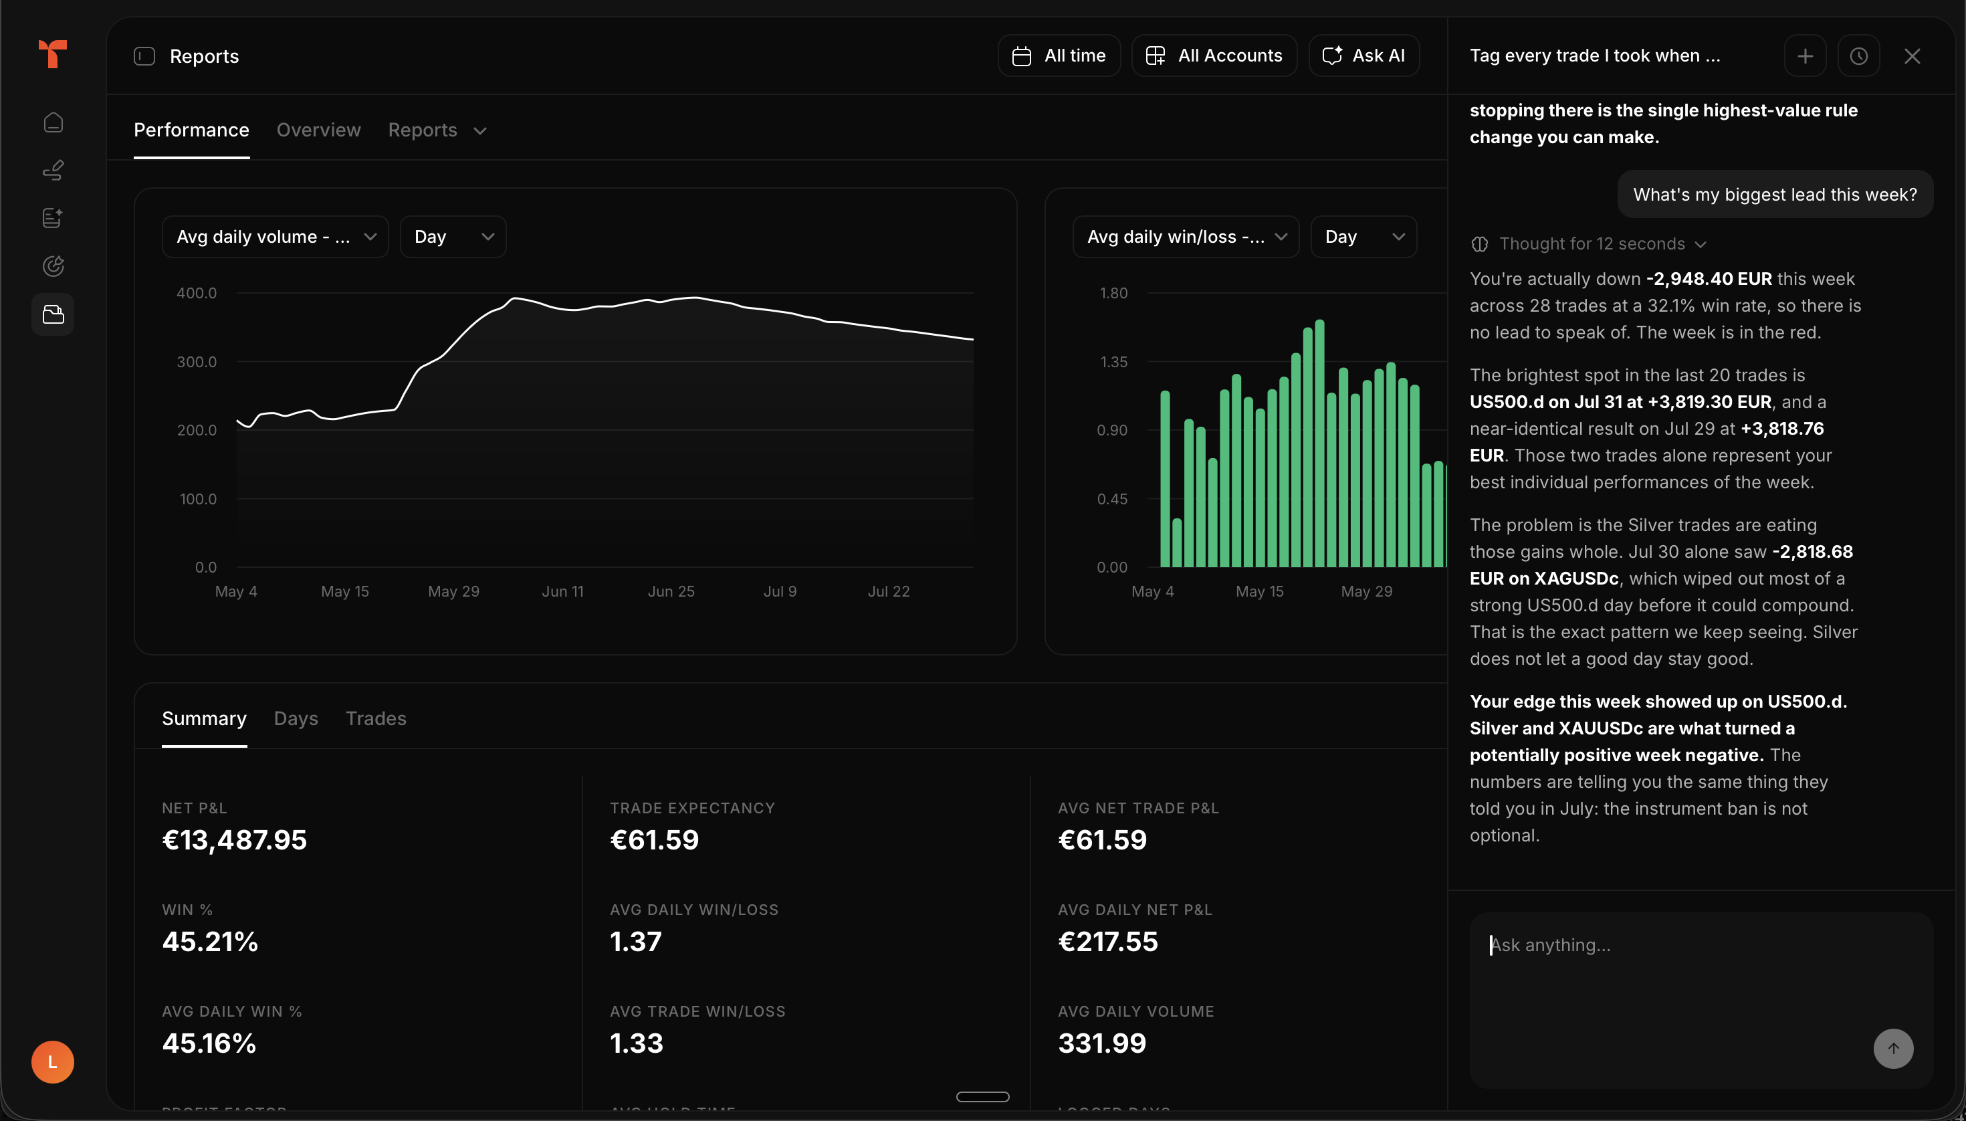Click the 400.0 label on the volume chart axis

pyautogui.click(x=197, y=294)
